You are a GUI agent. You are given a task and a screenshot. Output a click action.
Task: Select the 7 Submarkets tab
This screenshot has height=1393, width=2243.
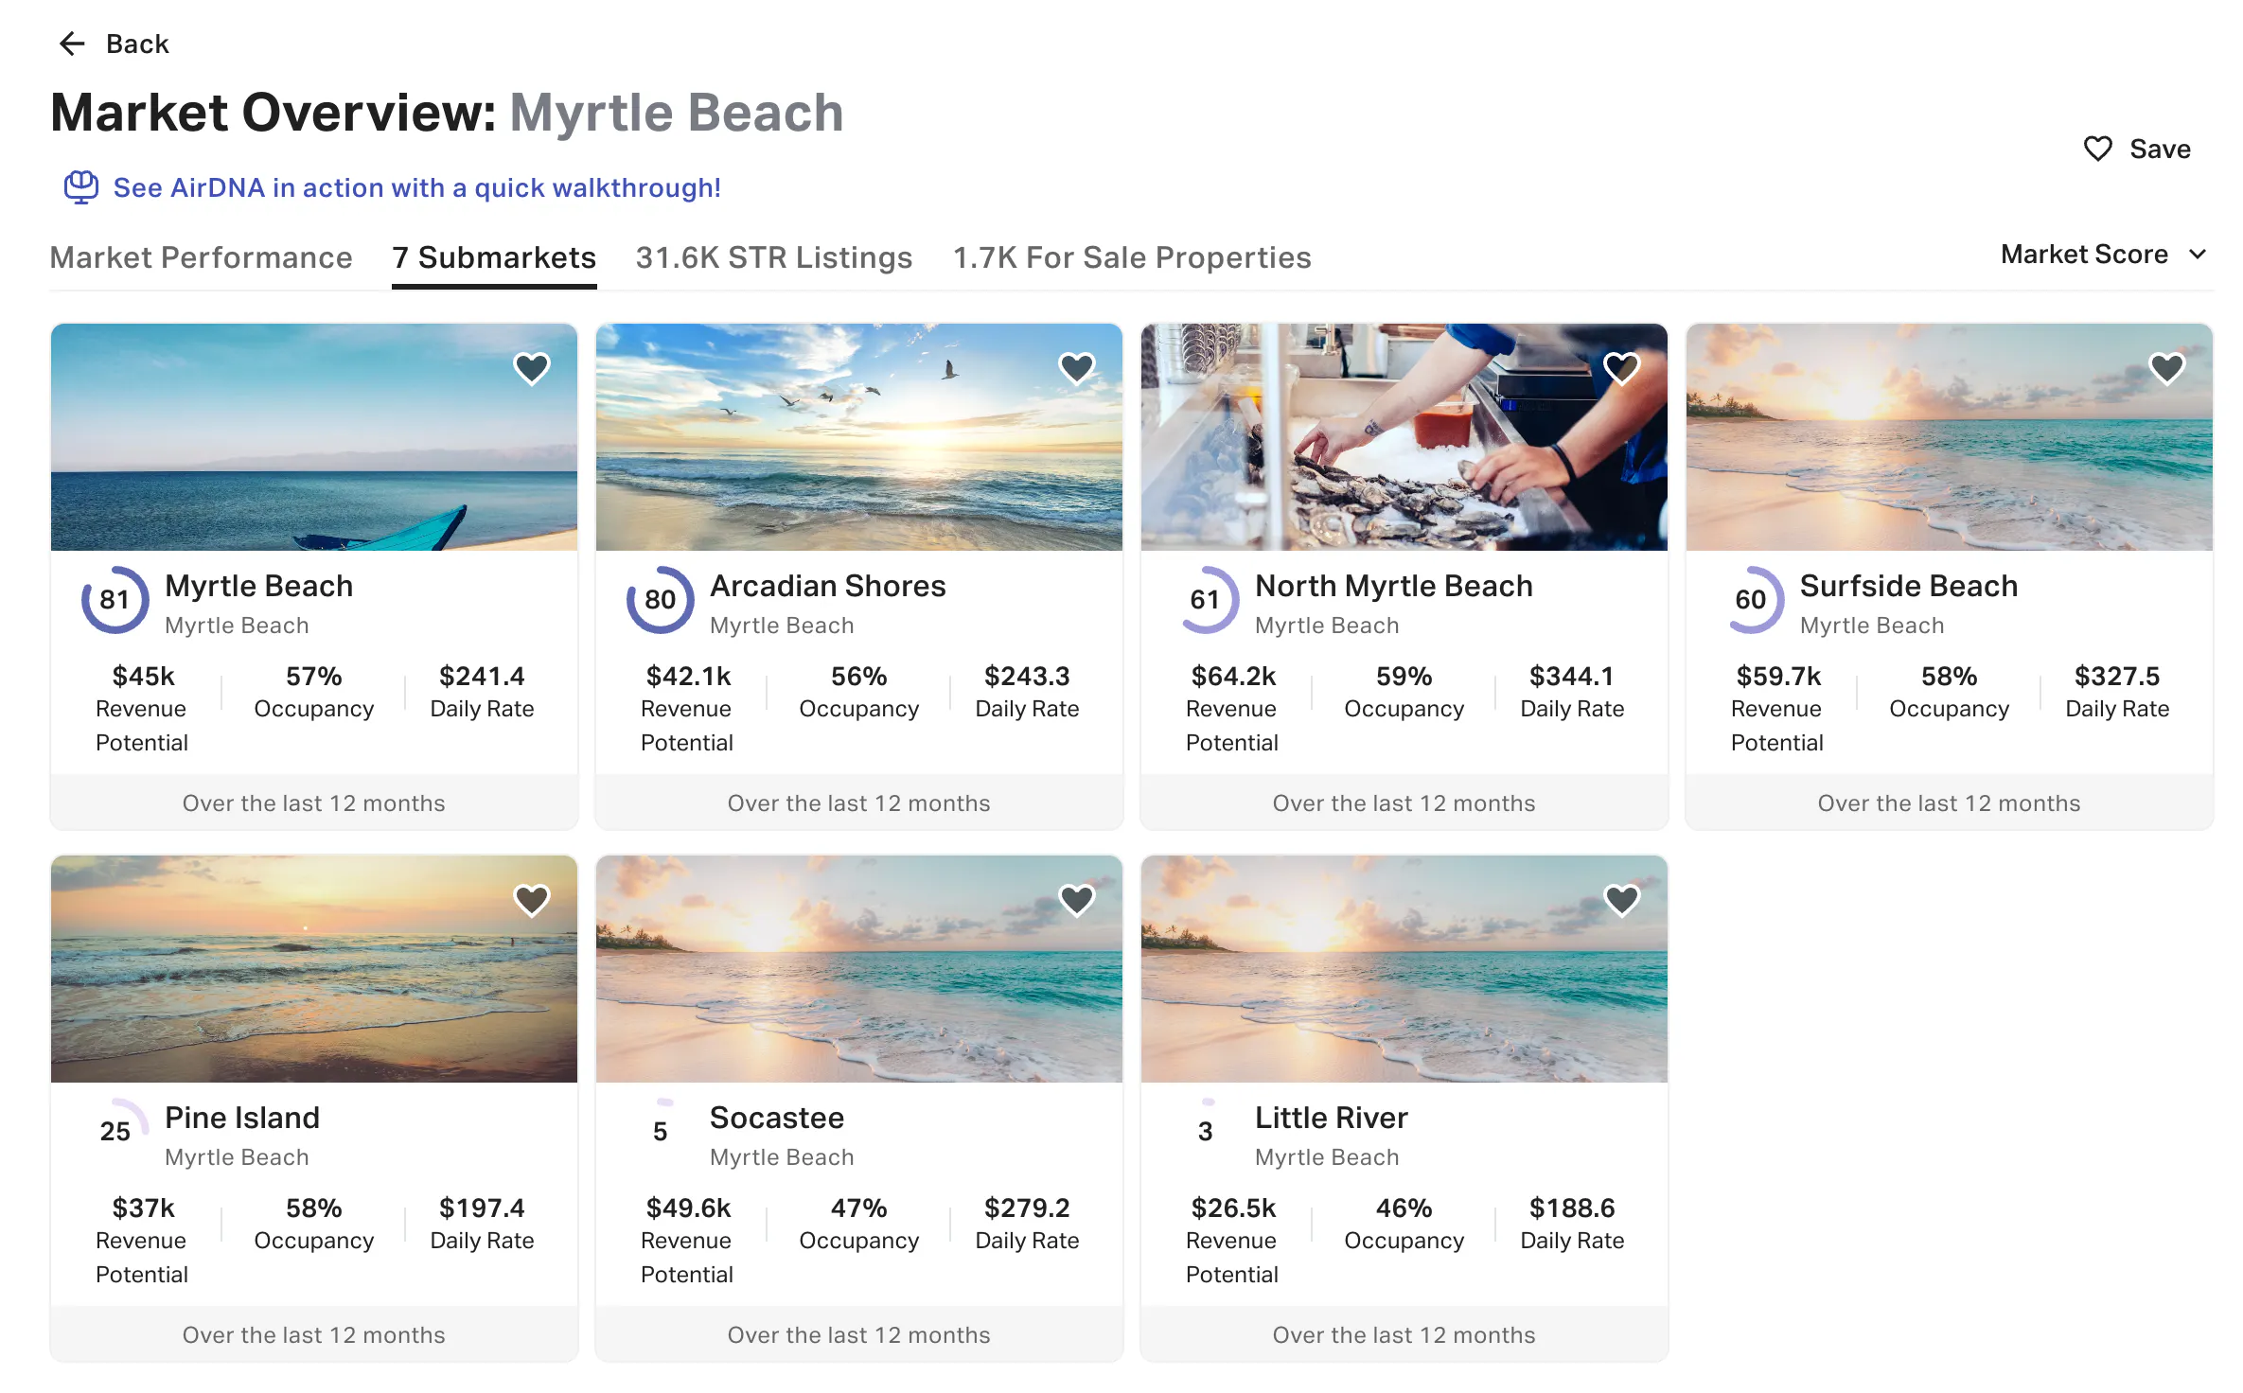(494, 257)
